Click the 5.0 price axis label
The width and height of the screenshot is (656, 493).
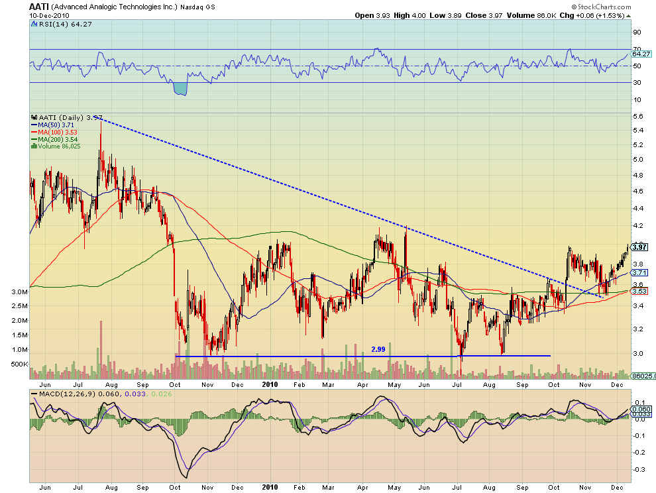tap(638, 160)
